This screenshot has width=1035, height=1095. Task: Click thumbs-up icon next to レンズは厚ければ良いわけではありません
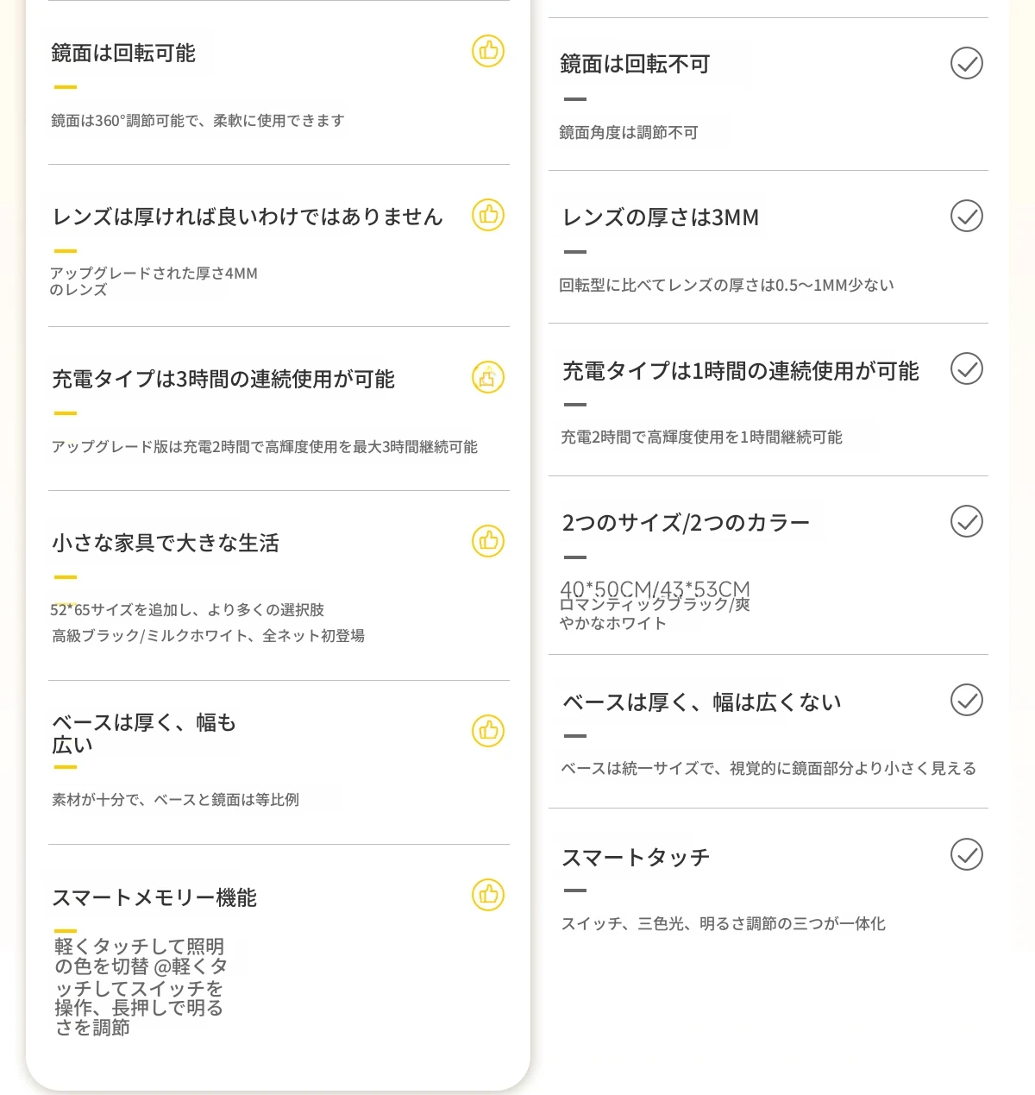[x=488, y=214]
